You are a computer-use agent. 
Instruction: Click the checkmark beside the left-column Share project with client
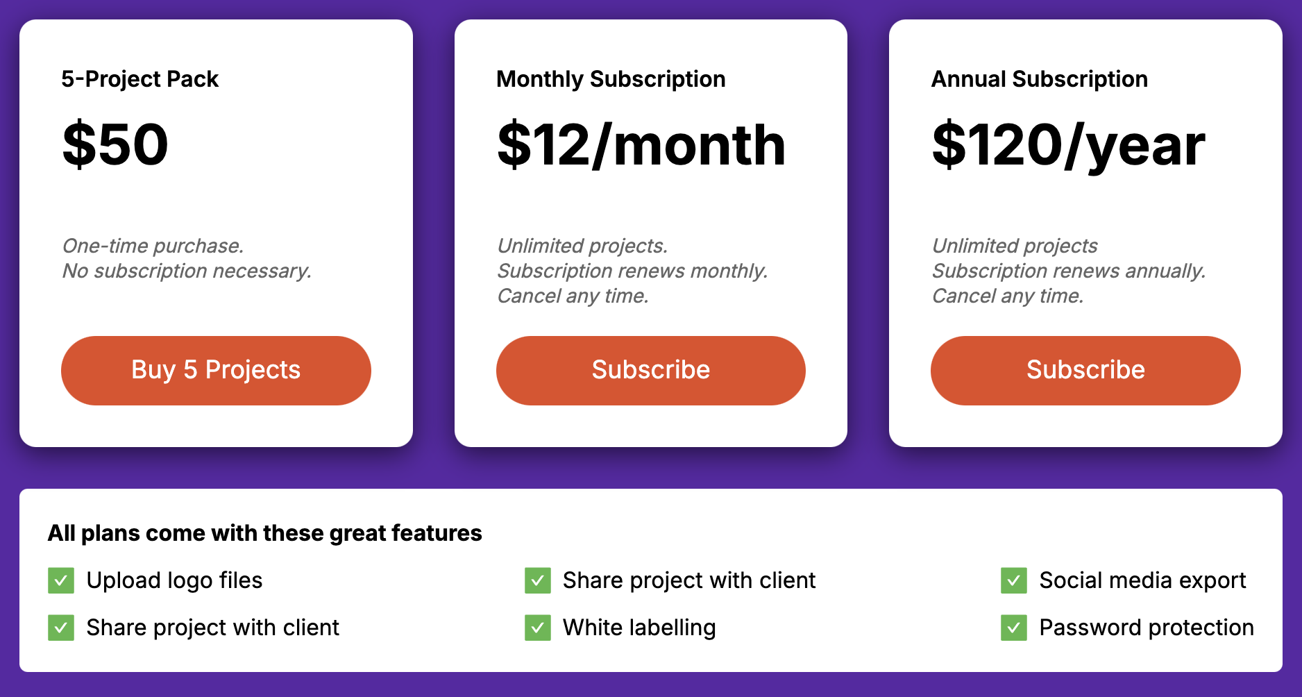click(61, 628)
